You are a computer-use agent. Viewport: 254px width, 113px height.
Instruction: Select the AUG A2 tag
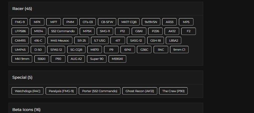(x=76, y=59)
